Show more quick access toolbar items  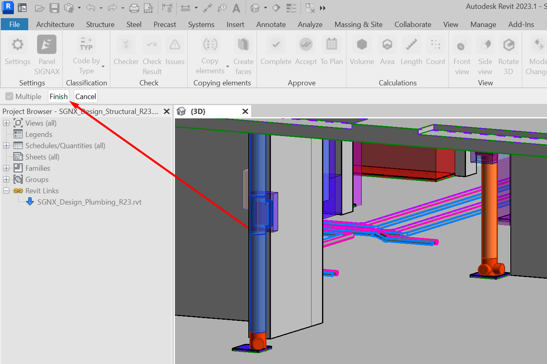click(x=322, y=8)
